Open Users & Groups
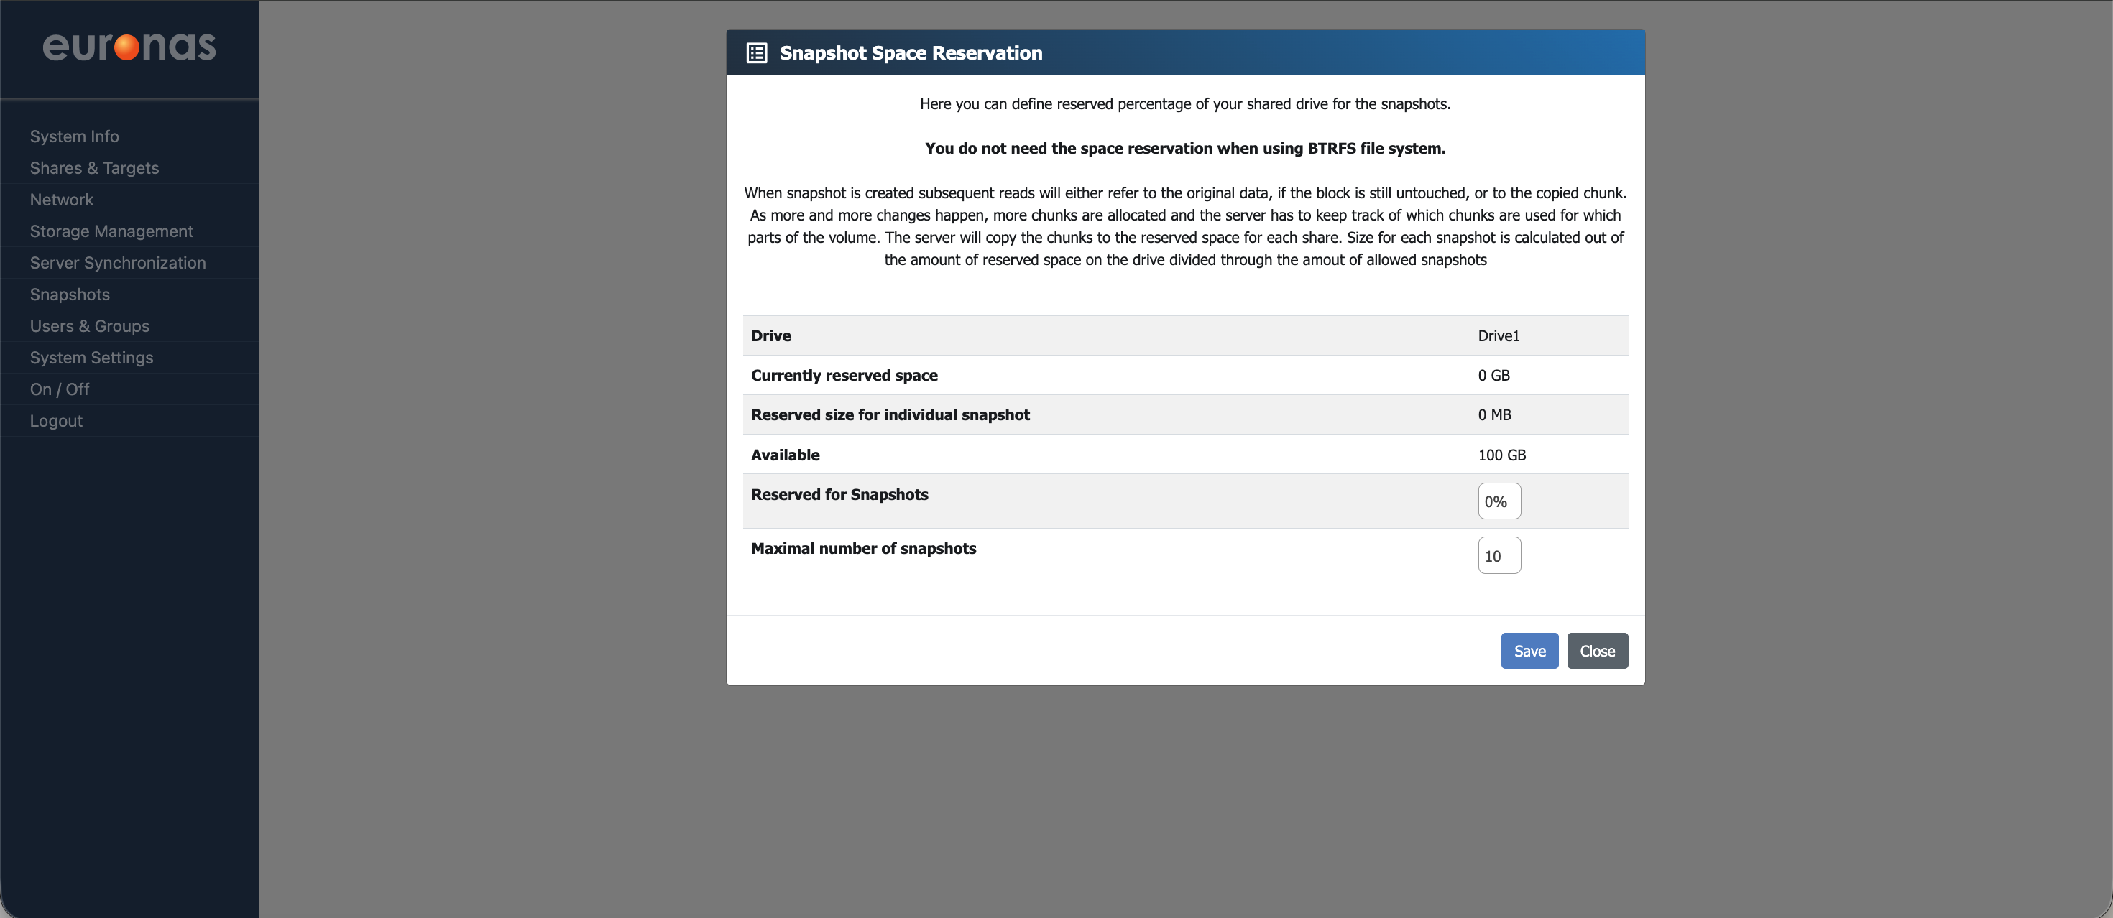 tap(89, 326)
